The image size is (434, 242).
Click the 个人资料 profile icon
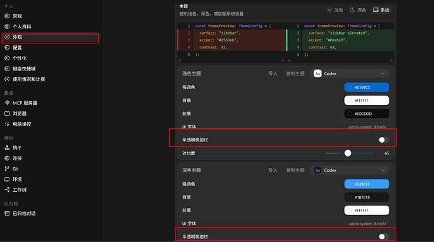7,26
